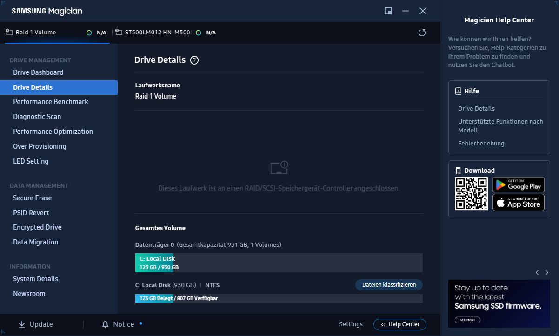This screenshot has width=559, height=336.
Task: Open Fehlerbehebung help link
Action: coord(481,144)
